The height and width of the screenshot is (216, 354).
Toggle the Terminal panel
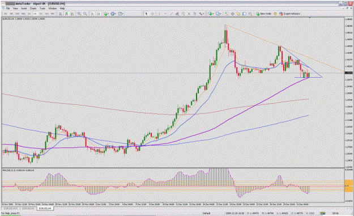(244, 14)
